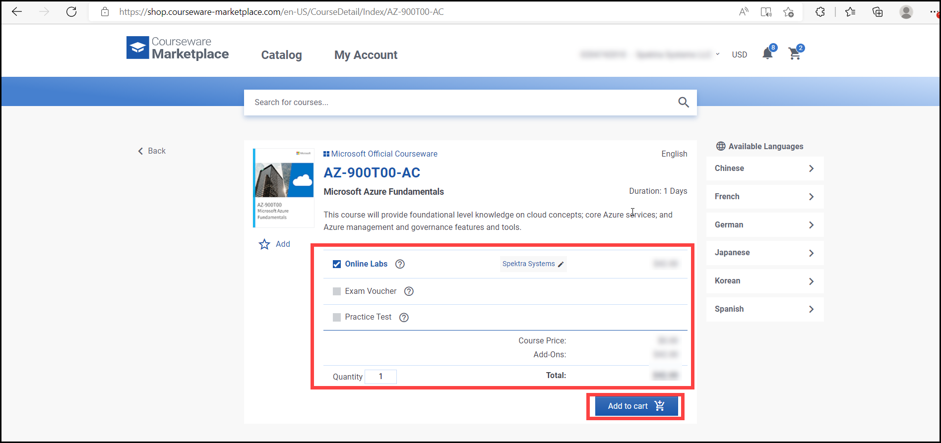Open help for Exam Voucher

(x=409, y=291)
